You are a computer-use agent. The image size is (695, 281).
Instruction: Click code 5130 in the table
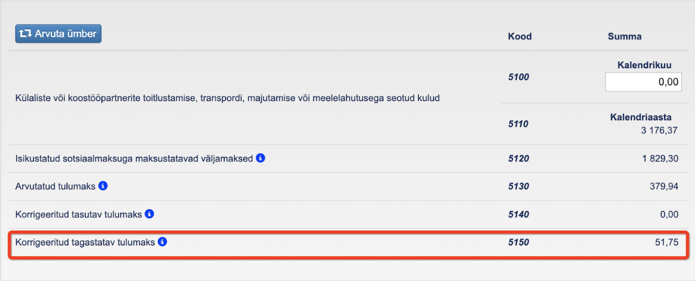coord(518,186)
